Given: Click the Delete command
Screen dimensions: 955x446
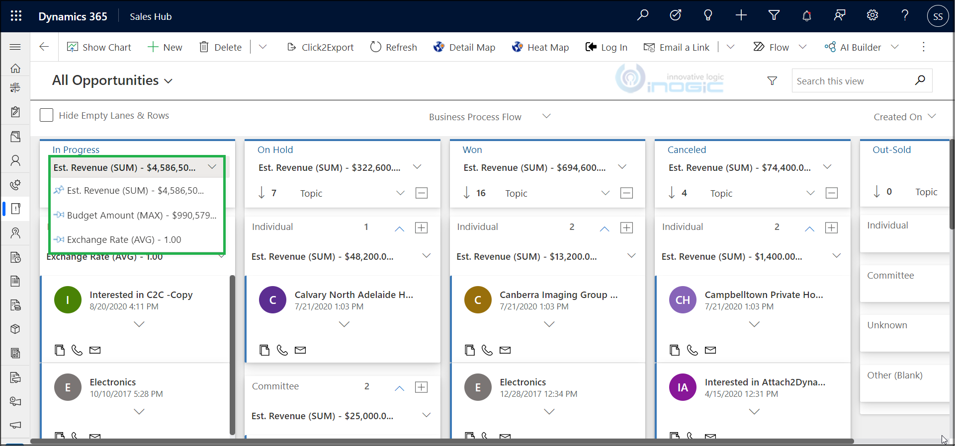Looking at the screenshot, I should pos(221,47).
